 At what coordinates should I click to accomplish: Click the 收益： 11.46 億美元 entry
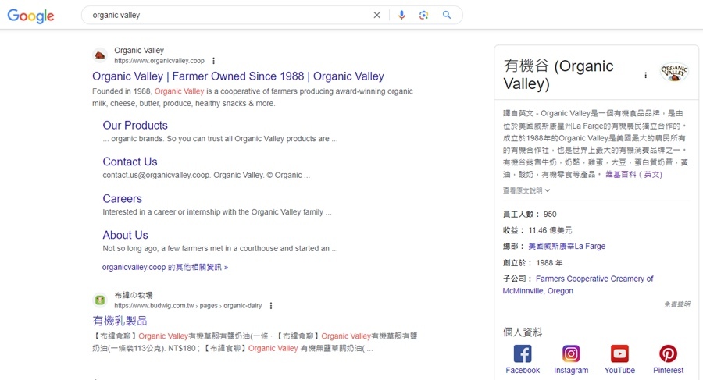(537, 230)
